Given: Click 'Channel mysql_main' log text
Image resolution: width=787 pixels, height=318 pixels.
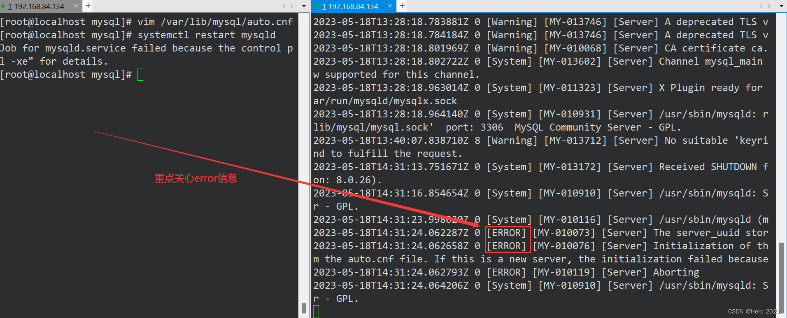Looking at the screenshot, I should pyautogui.click(x=711, y=61).
